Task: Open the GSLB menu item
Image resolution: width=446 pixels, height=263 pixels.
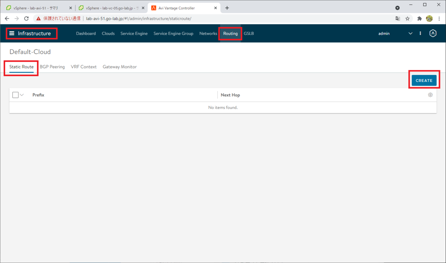Action: tap(249, 33)
